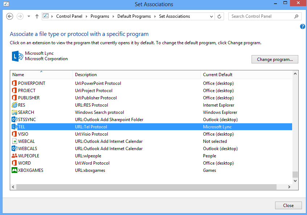Click the Change program... button
Screen dimensions: 307x215
coord(275,59)
